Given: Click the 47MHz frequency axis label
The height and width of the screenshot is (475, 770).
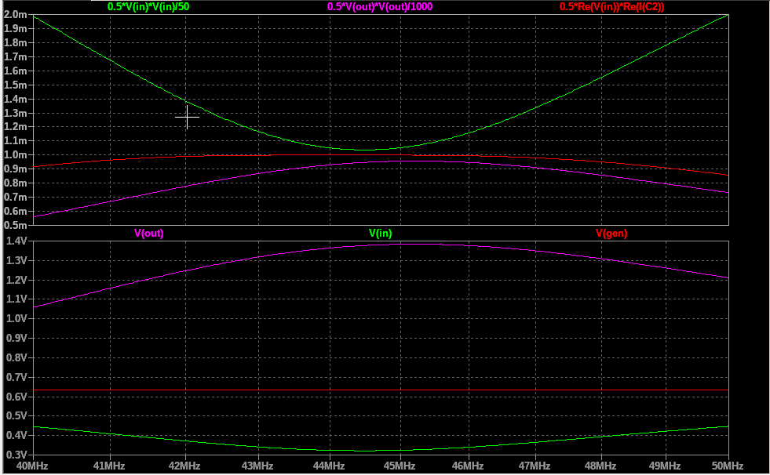Looking at the screenshot, I should point(535,466).
